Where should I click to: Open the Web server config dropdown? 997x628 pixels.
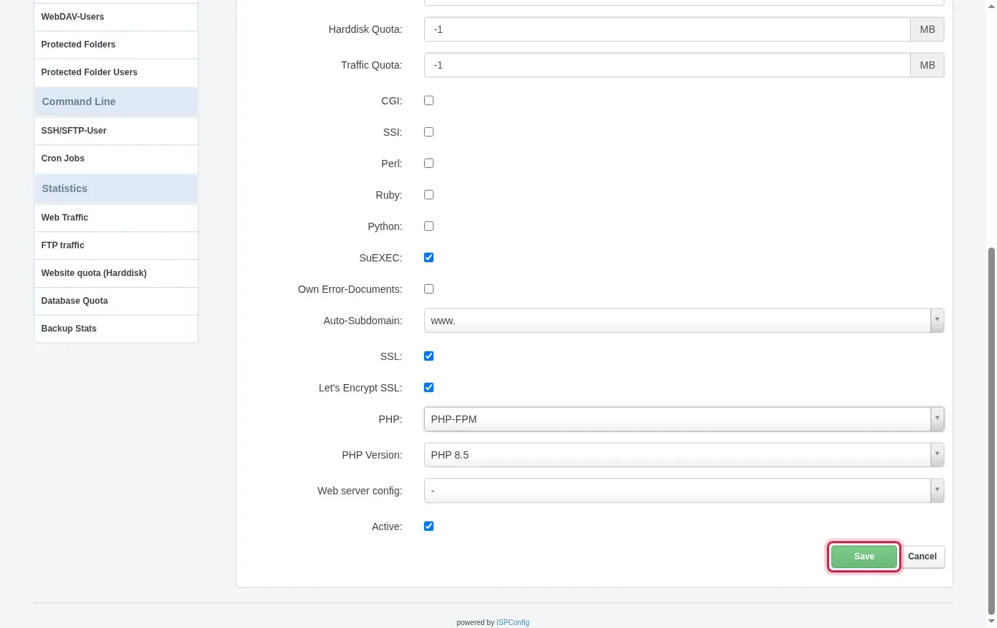pyautogui.click(x=684, y=491)
